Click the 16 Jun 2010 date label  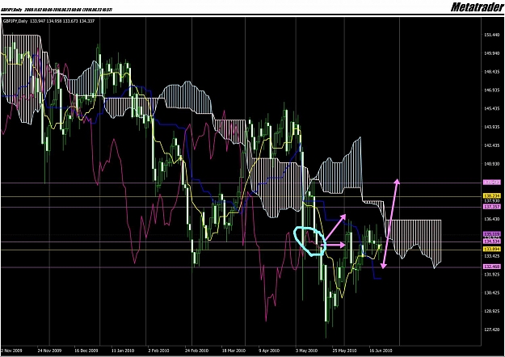pos(381,351)
